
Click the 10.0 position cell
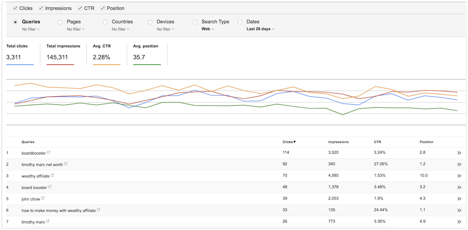point(424,176)
